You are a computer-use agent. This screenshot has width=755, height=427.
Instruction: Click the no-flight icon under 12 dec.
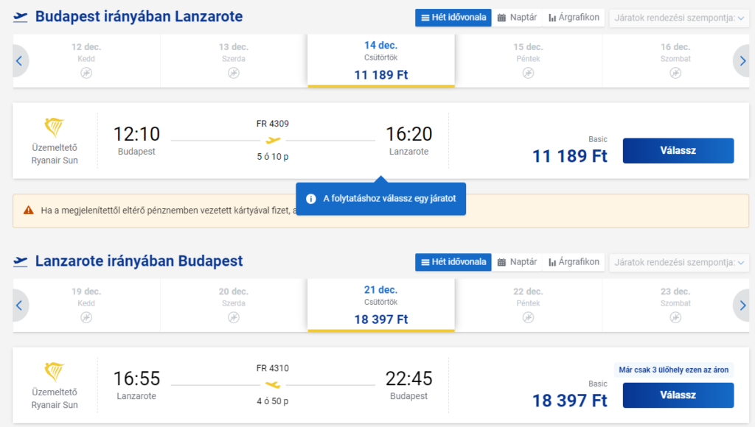point(86,73)
